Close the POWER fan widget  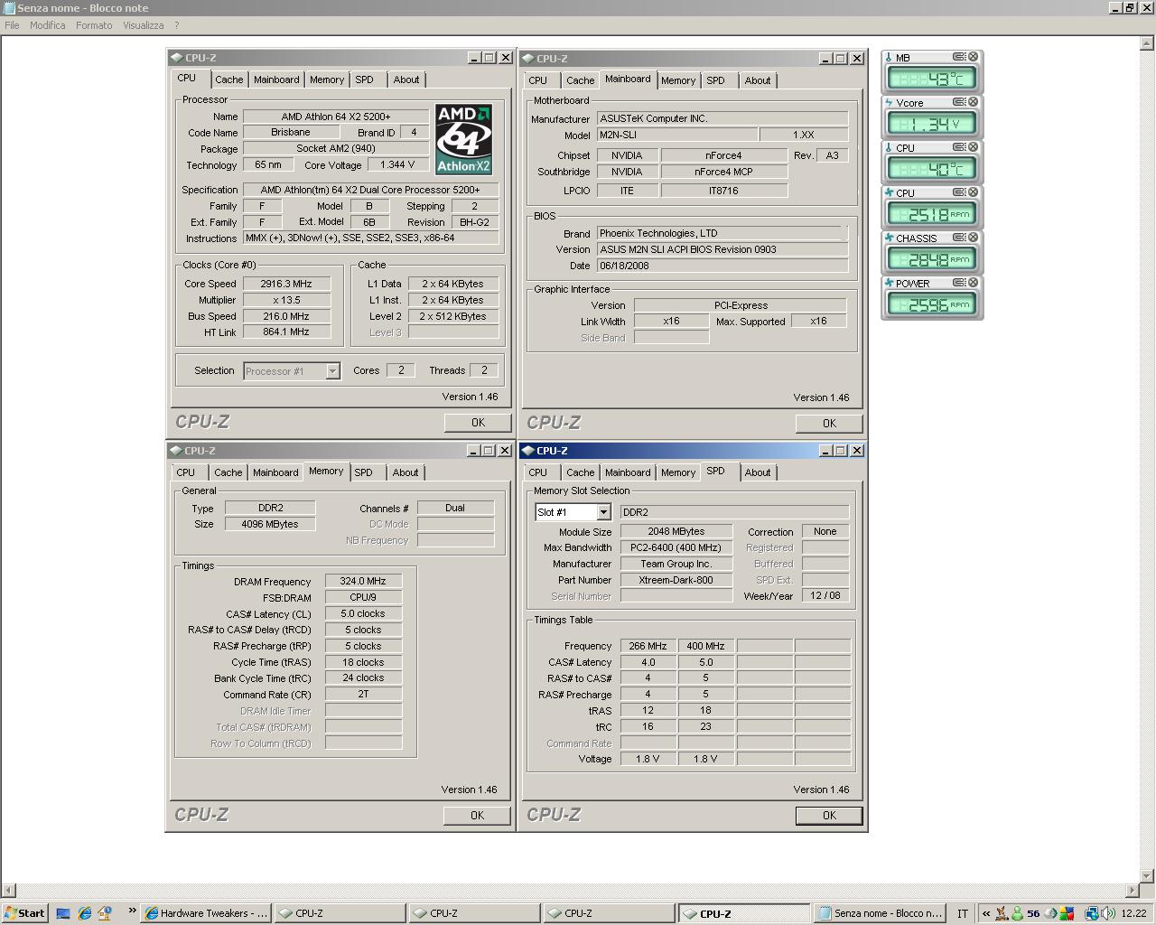974,283
